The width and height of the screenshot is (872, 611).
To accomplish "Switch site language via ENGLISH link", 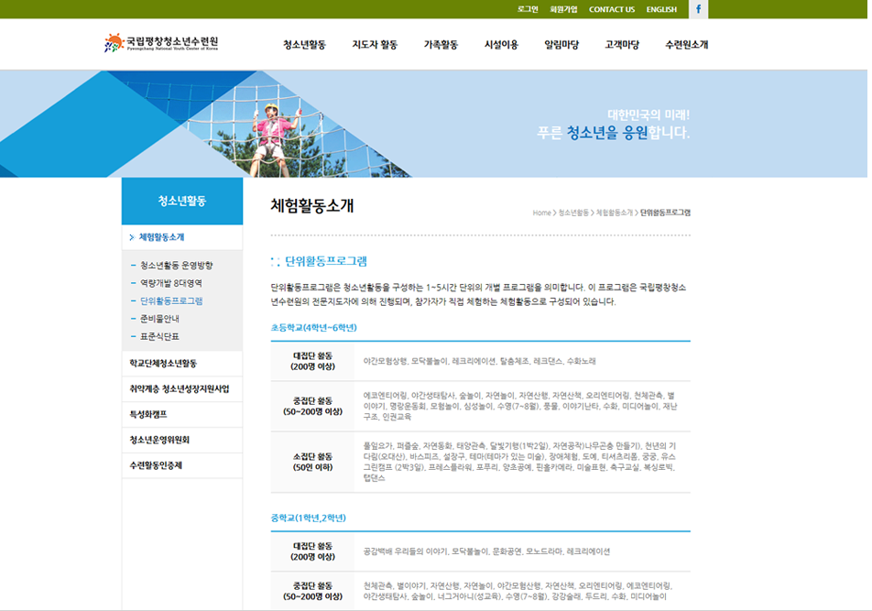I will click(x=661, y=9).
